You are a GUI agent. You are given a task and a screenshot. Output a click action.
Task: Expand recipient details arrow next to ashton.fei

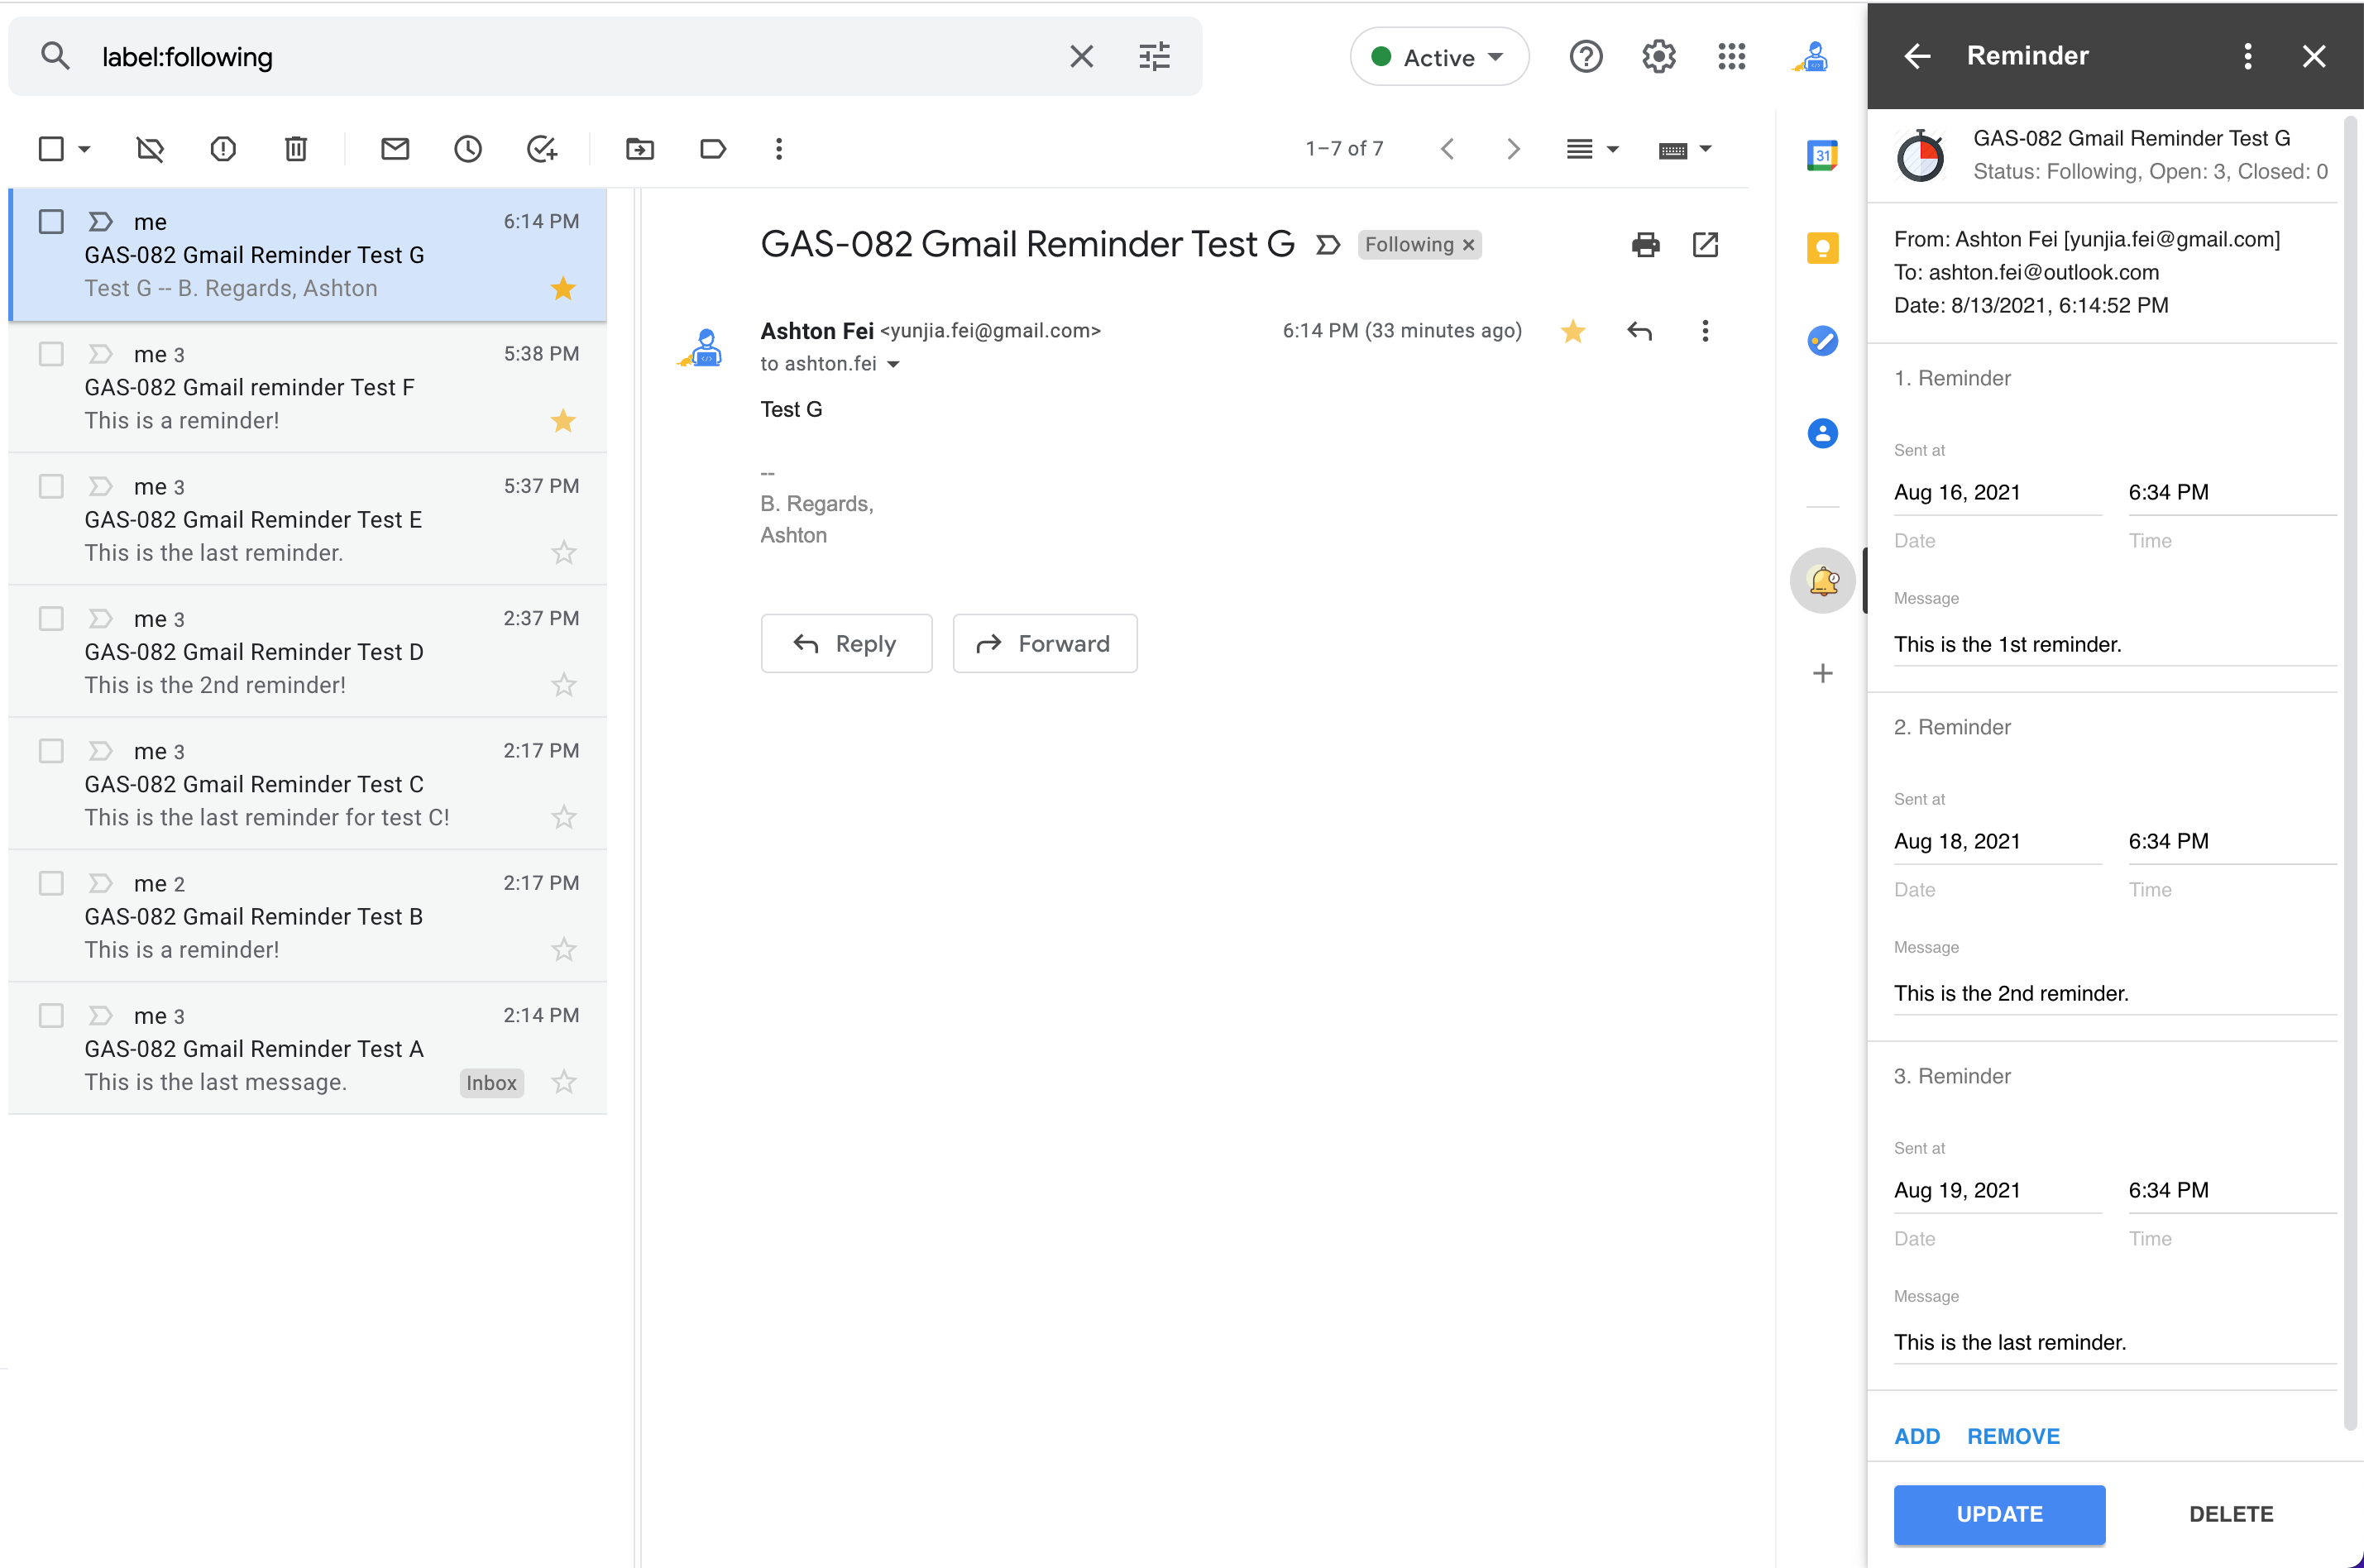(893, 364)
